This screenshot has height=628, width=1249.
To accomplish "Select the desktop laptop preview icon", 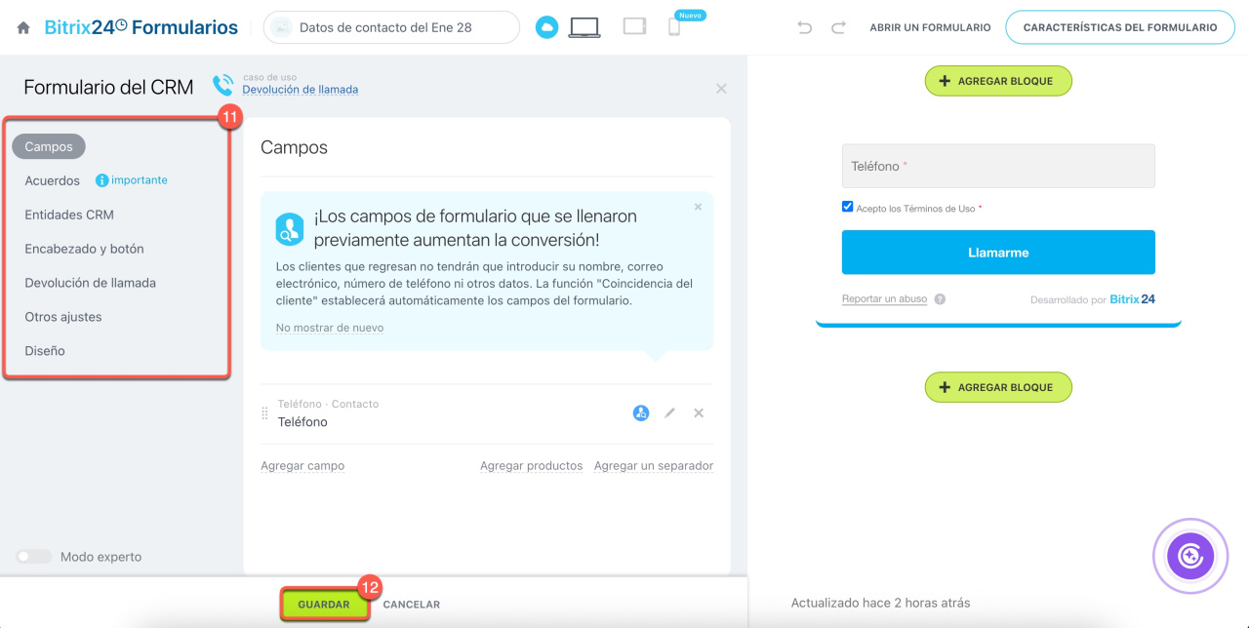I will pos(584,27).
